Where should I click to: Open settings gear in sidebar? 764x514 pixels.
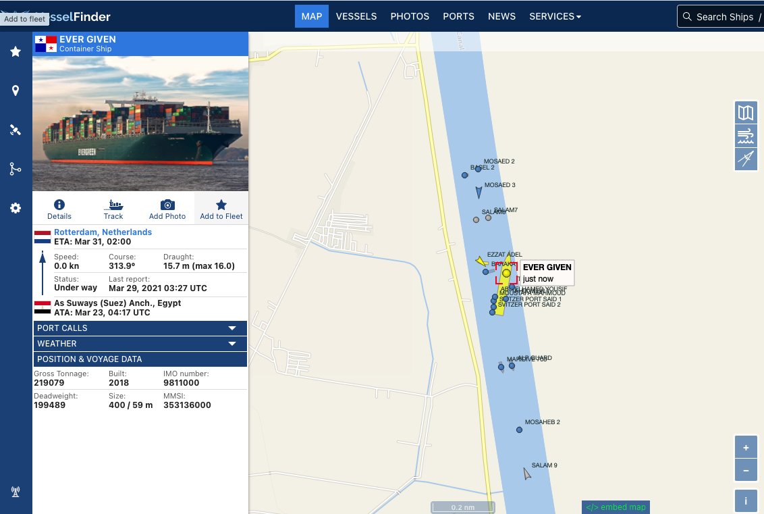pyautogui.click(x=16, y=208)
